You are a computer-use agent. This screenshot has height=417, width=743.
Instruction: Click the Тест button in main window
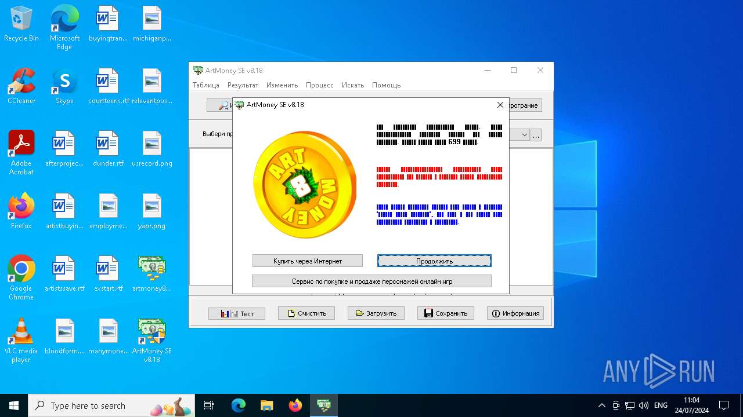point(237,313)
